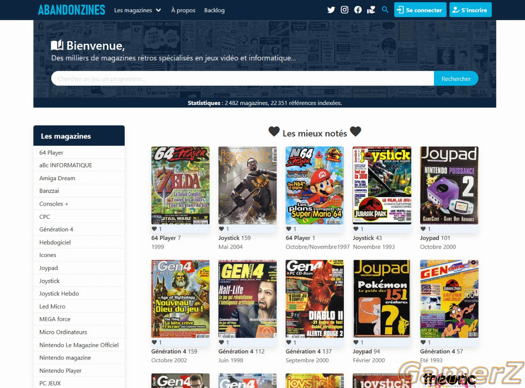The image size is (525, 388).
Task: Open the Joystick 159 Half-Life cover
Action: (248, 185)
